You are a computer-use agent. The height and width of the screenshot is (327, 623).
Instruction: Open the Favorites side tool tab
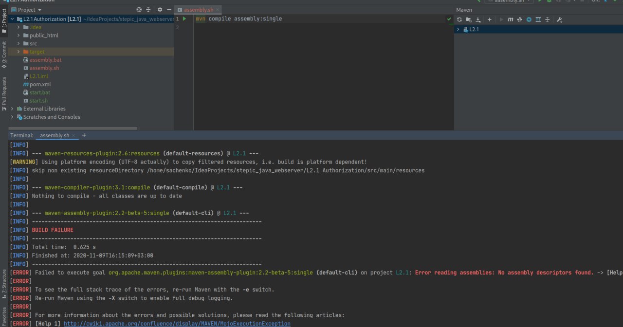point(4,317)
